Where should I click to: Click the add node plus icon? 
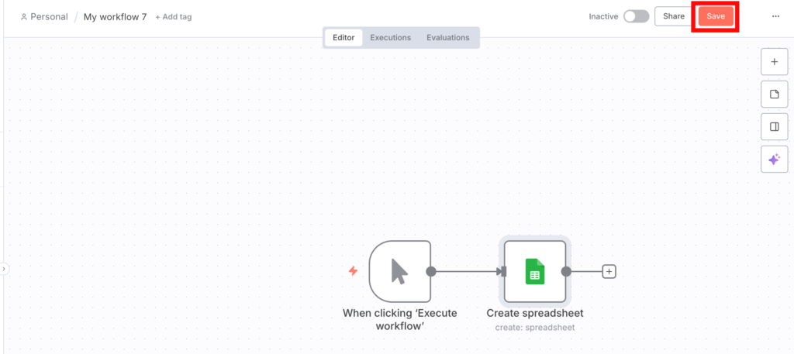[x=774, y=62]
